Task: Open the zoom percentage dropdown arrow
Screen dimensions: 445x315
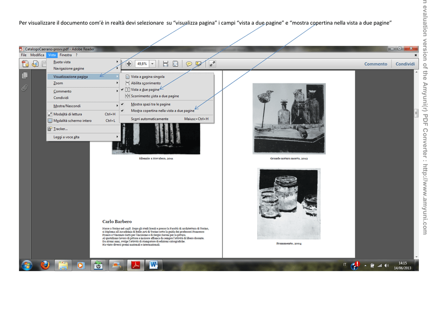Action: pos(153,64)
